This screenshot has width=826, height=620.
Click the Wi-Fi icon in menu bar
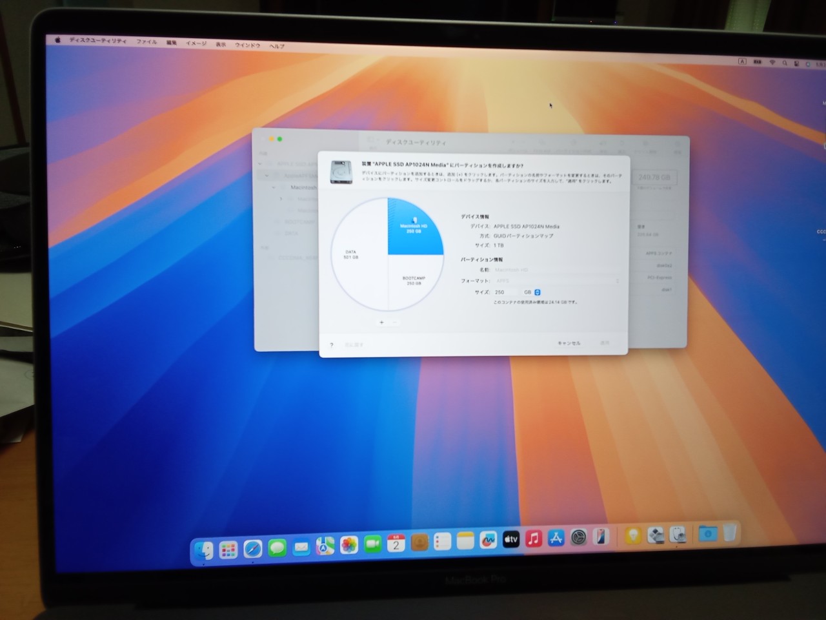[x=772, y=63]
